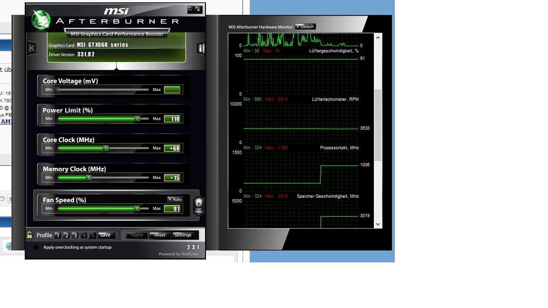This screenshot has width=548, height=308.
Task: Click the Lüftergeschwindigkeit, % graph label
Action: pos(334,51)
